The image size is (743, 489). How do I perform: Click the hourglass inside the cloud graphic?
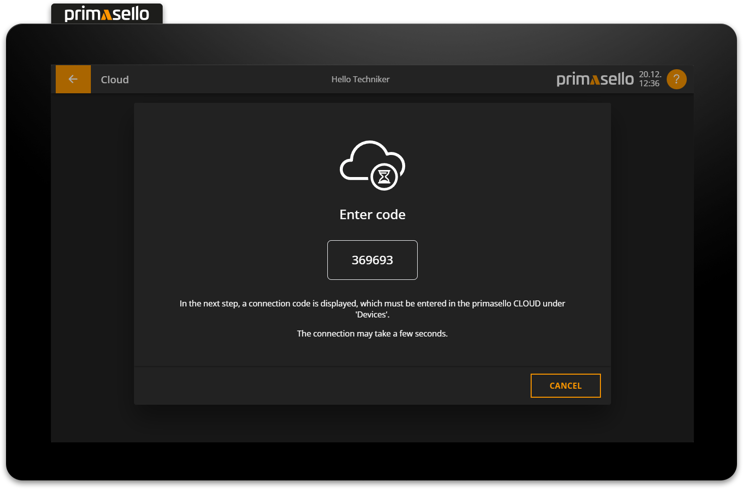point(385,177)
